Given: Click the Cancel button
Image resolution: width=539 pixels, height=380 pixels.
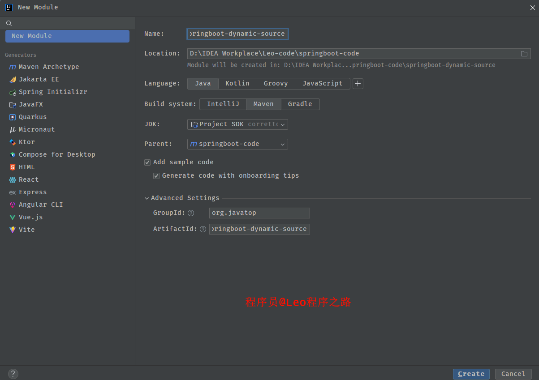Looking at the screenshot, I should (x=513, y=374).
